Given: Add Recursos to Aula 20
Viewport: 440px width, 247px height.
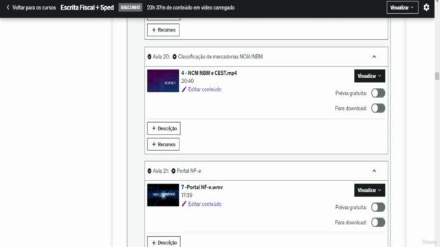Looking at the screenshot, I should (164, 144).
